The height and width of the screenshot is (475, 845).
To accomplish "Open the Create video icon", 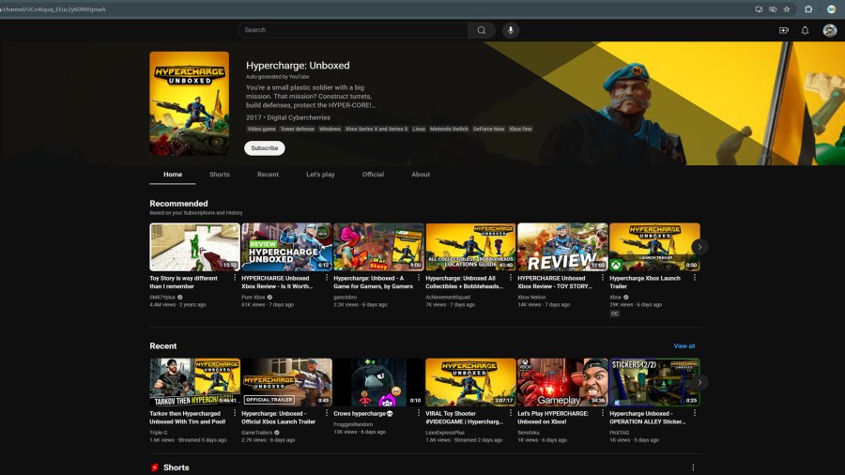I will [784, 30].
